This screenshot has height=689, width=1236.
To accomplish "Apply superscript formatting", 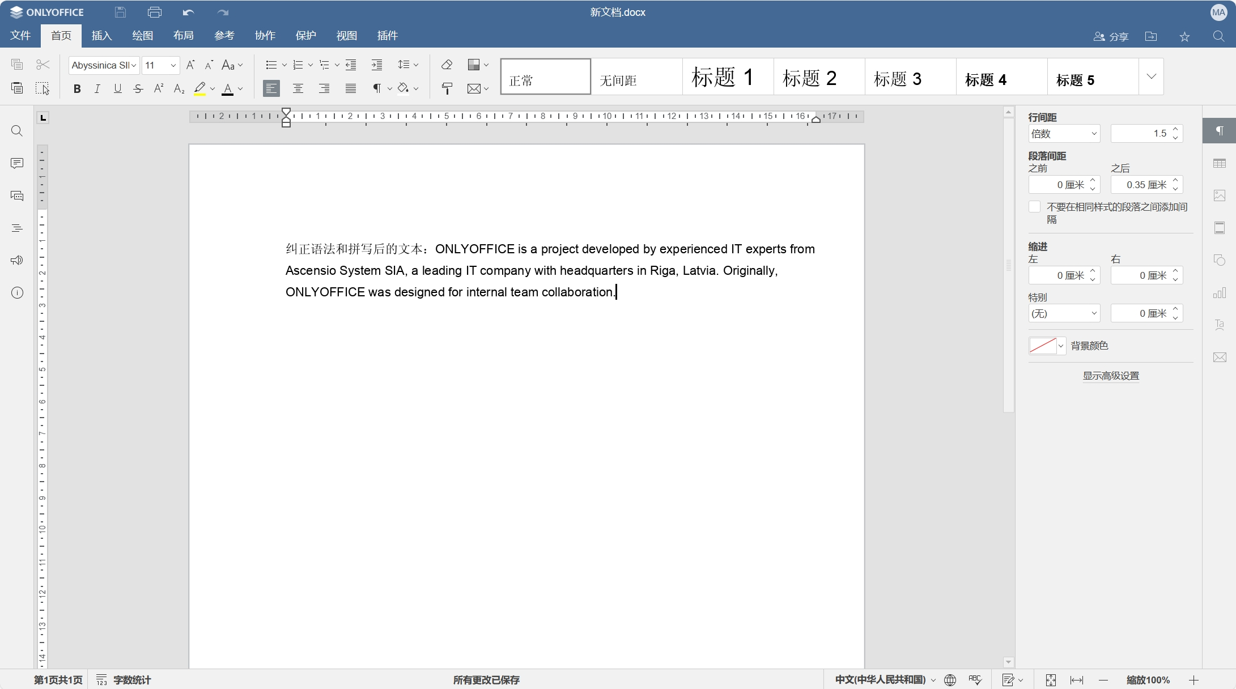I will click(159, 88).
